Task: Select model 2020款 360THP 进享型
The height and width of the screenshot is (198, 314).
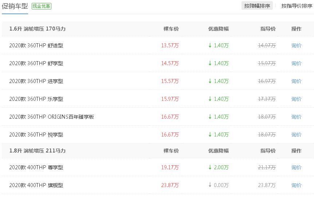Action: 36,81
